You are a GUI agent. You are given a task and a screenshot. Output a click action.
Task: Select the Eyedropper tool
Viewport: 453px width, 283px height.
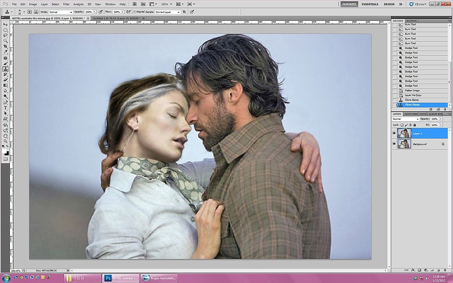[x=5, y=52]
